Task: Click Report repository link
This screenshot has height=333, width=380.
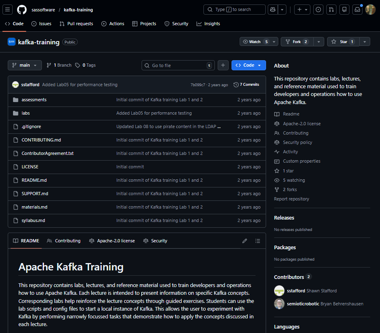Action: pos(292,199)
